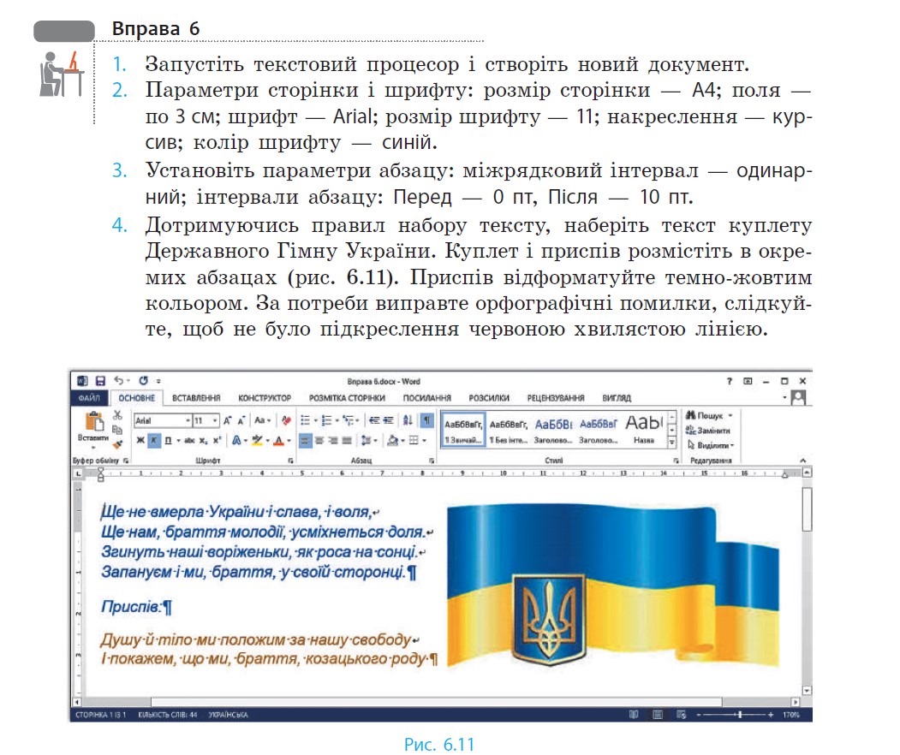Select the Звичайний style
Image resolution: width=900 pixels, height=755 pixels.
pos(463,431)
